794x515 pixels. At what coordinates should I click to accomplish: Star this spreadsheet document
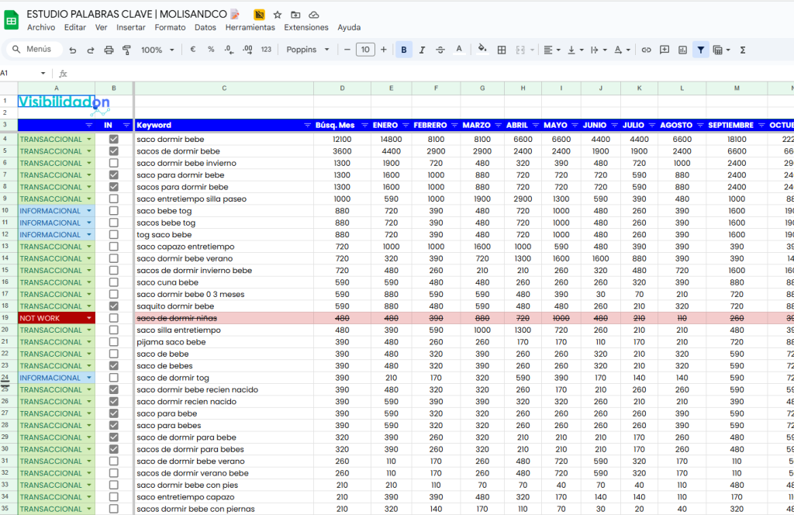coord(278,15)
